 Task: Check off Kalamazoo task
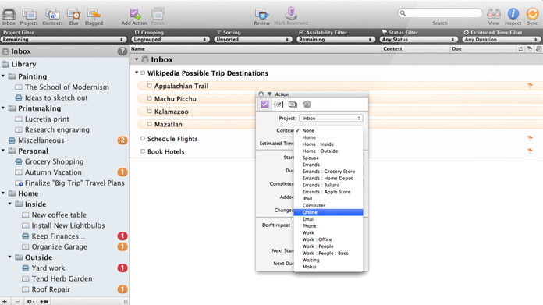[x=150, y=112]
